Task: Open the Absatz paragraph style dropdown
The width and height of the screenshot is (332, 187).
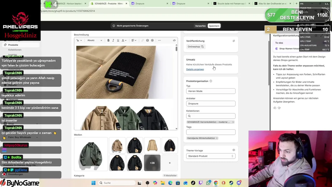Action: click(95, 40)
